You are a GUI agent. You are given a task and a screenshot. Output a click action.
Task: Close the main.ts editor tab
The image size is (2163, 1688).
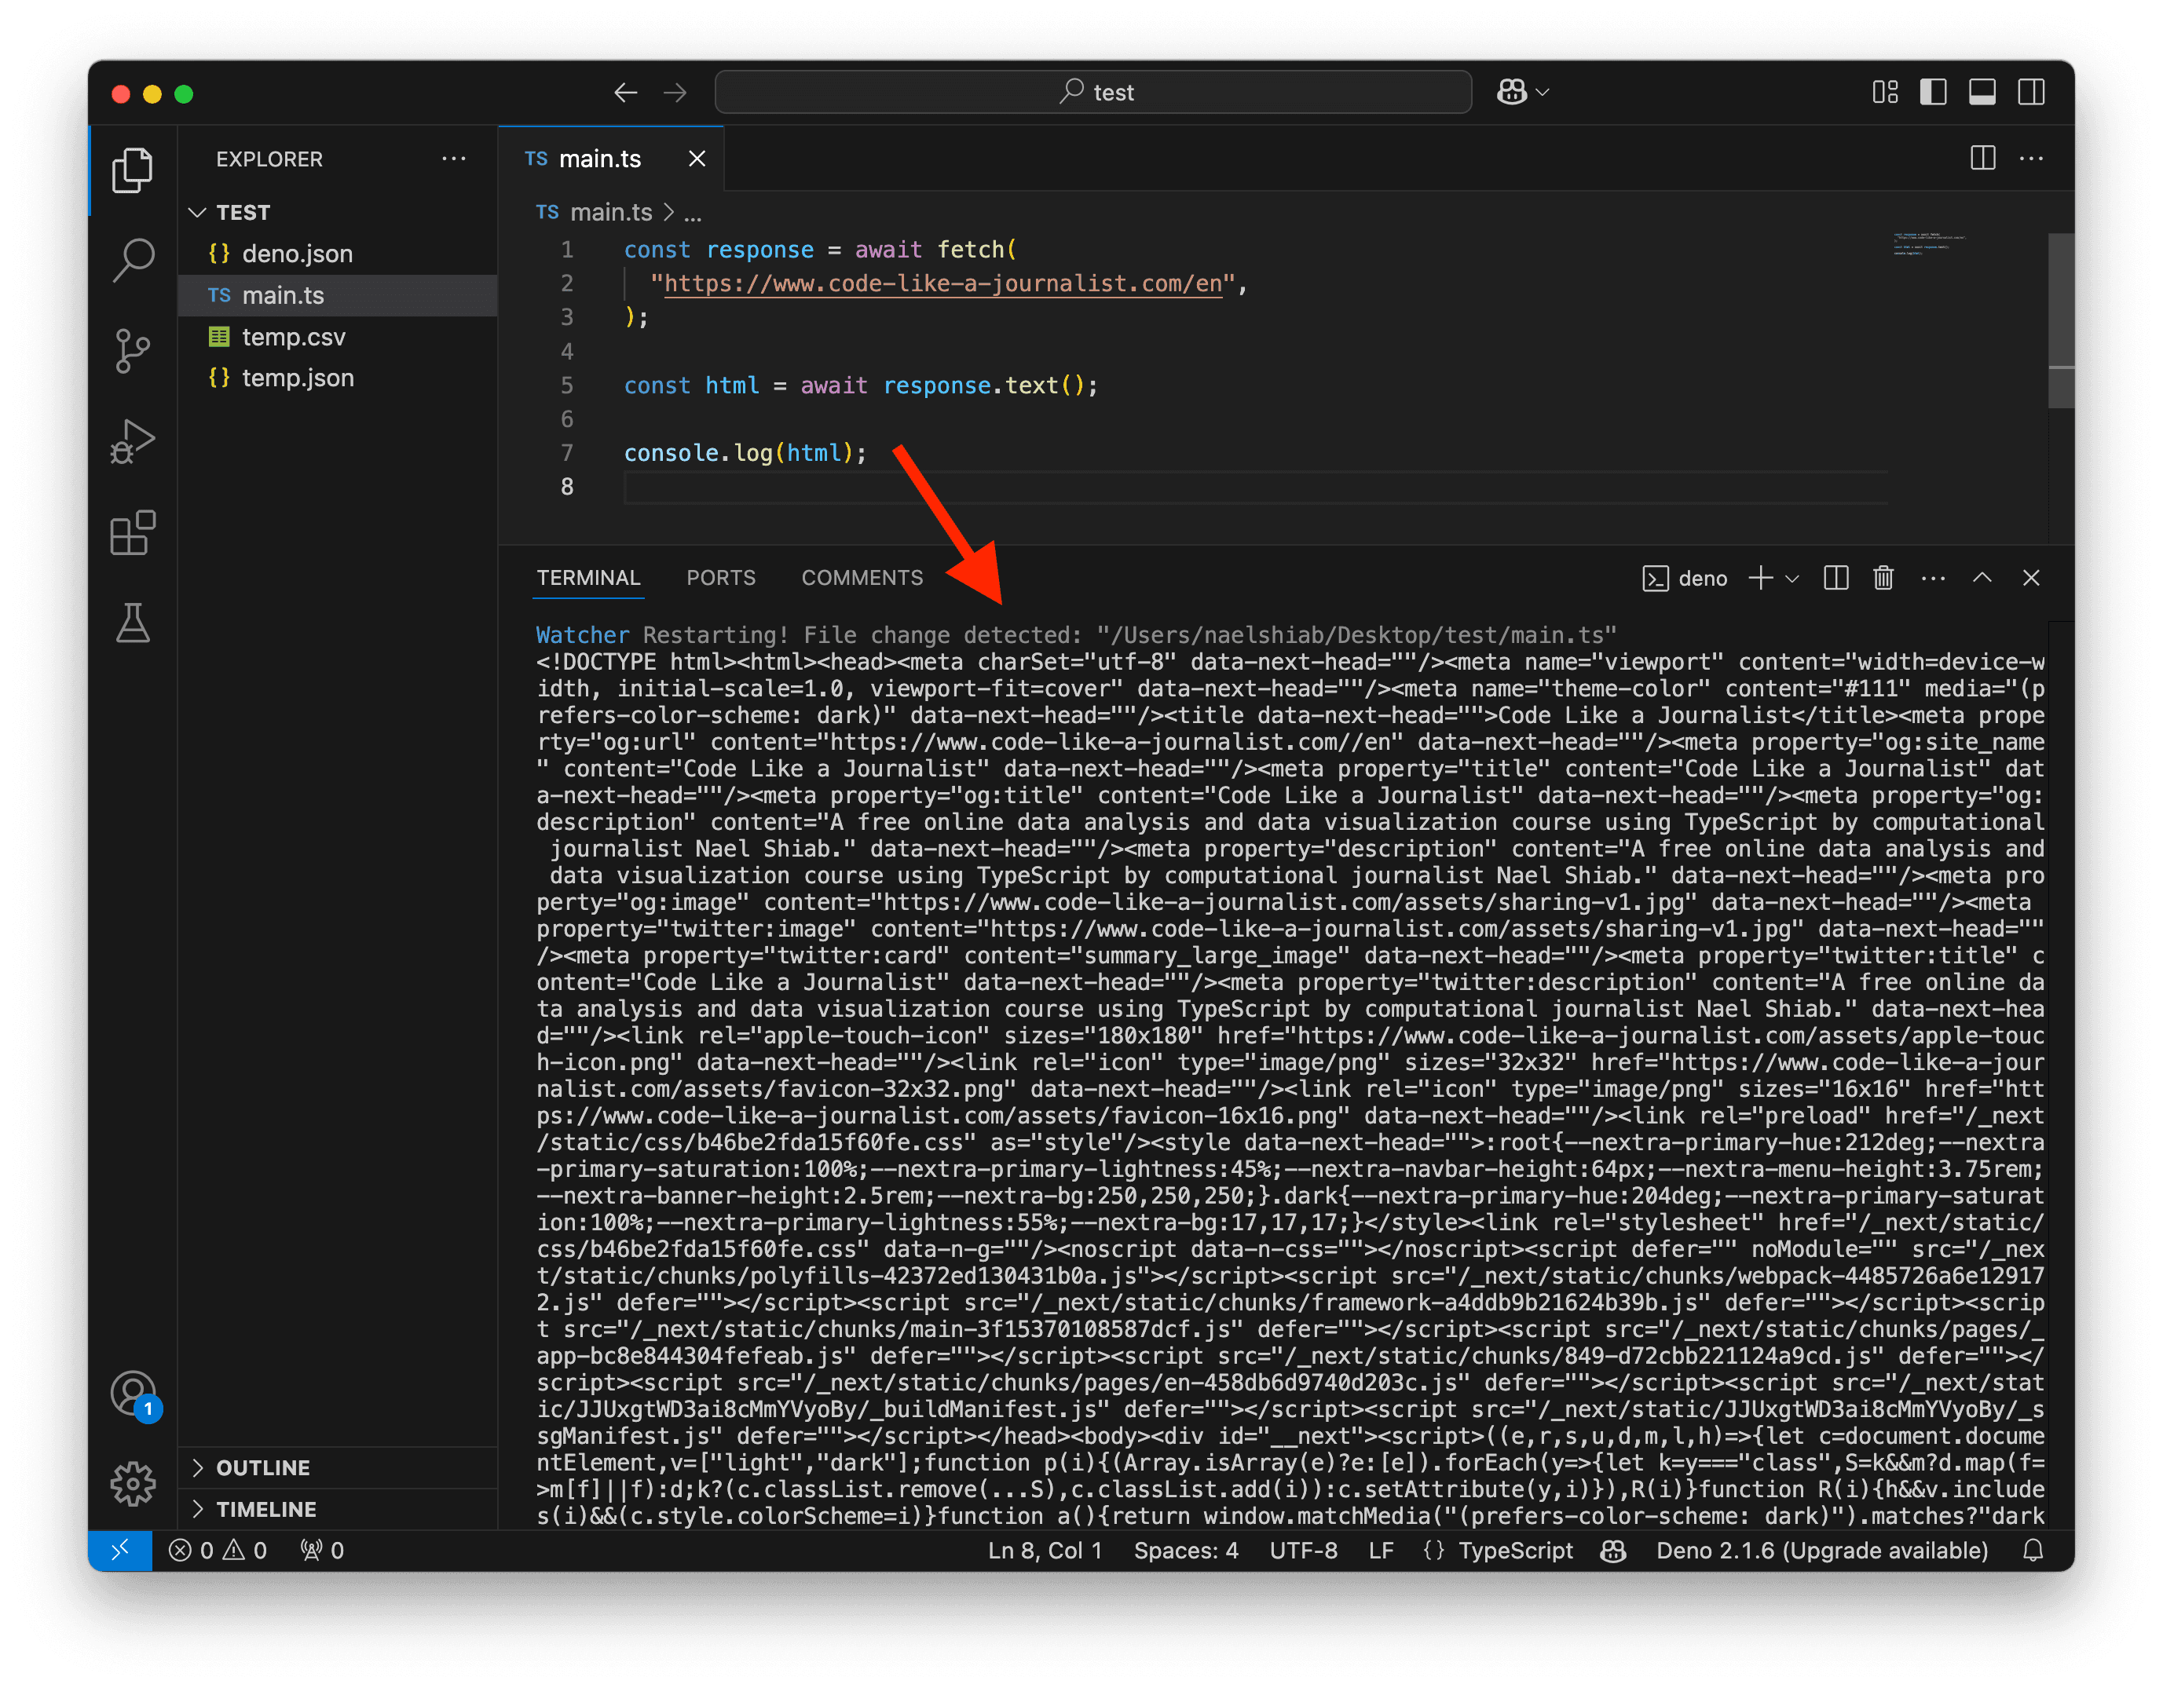click(697, 159)
